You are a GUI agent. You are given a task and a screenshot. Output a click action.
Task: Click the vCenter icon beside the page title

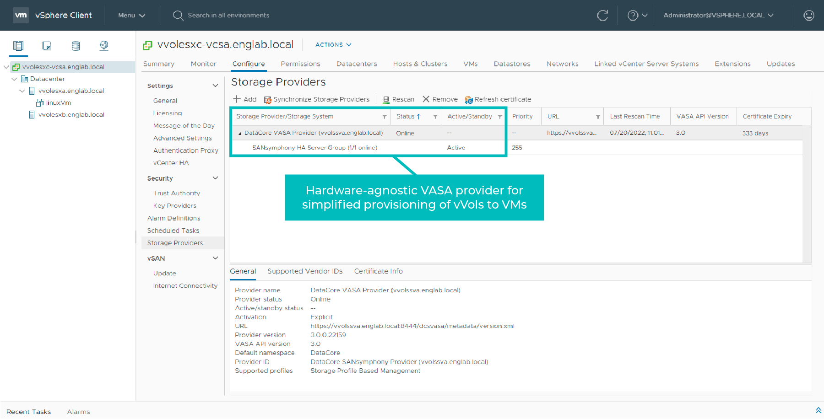147,45
